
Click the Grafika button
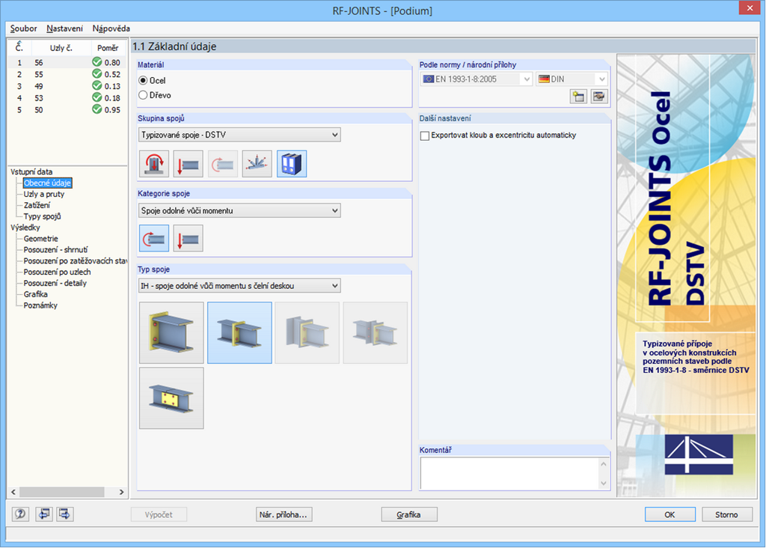(x=409, y=515)
